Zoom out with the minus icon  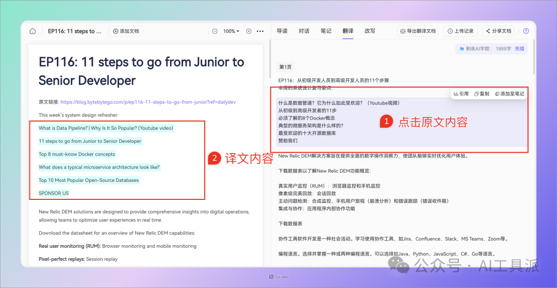point(215,31)
